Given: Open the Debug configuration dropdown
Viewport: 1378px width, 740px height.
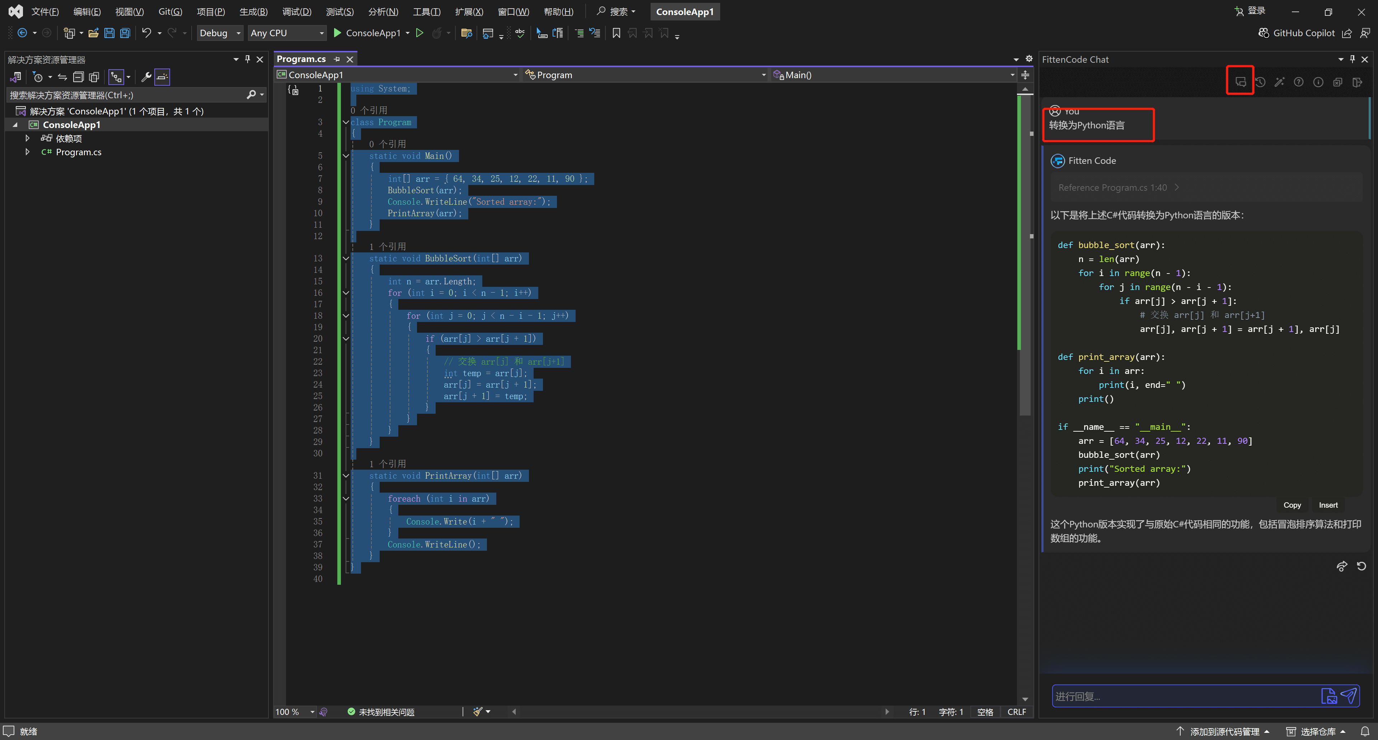Looking at the screenshot, I should 220,33.
